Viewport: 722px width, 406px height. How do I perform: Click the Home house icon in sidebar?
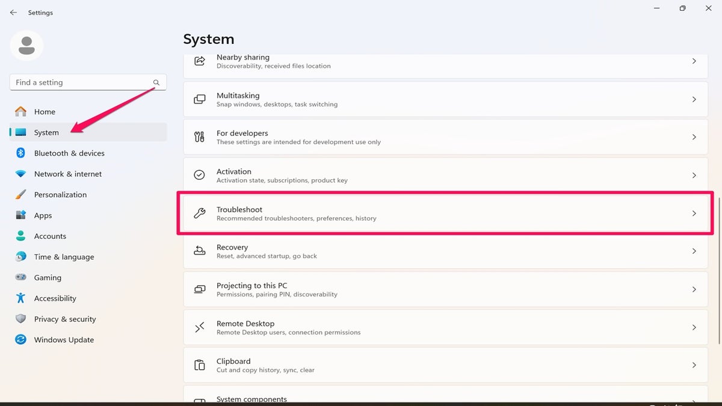21,111
